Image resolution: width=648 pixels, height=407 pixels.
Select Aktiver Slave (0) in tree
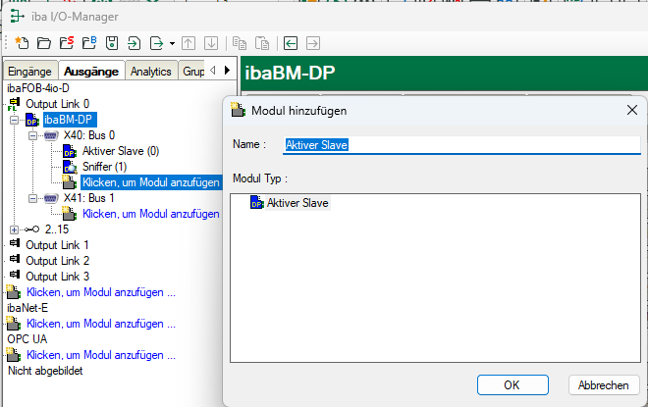pyautogui.click(x=121, y=151)
